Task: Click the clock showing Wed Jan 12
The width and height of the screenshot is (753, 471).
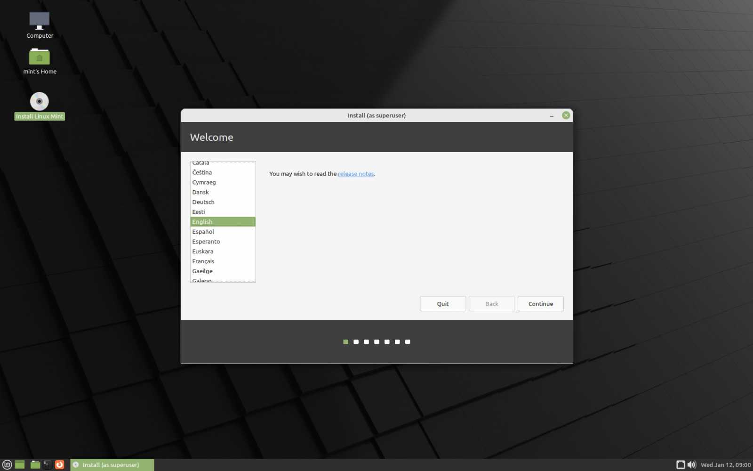Action: click(725, 465)
